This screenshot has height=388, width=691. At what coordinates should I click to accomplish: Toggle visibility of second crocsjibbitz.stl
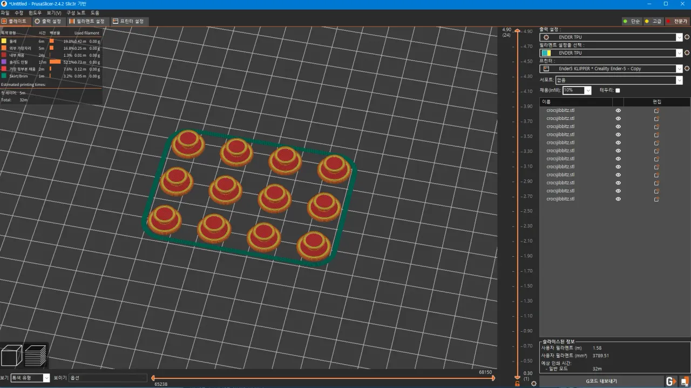coord(618,118)
